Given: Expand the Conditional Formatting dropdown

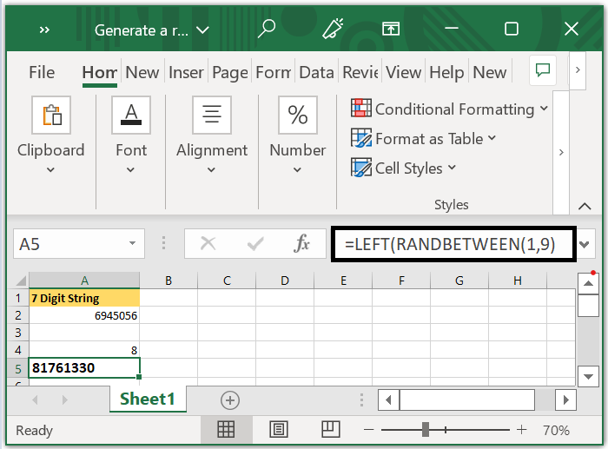Looking at the screenshot, I should coord(450,109).
